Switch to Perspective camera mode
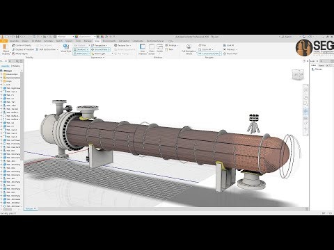This screenshot has height=250, width=334. [x=98, y=45]
